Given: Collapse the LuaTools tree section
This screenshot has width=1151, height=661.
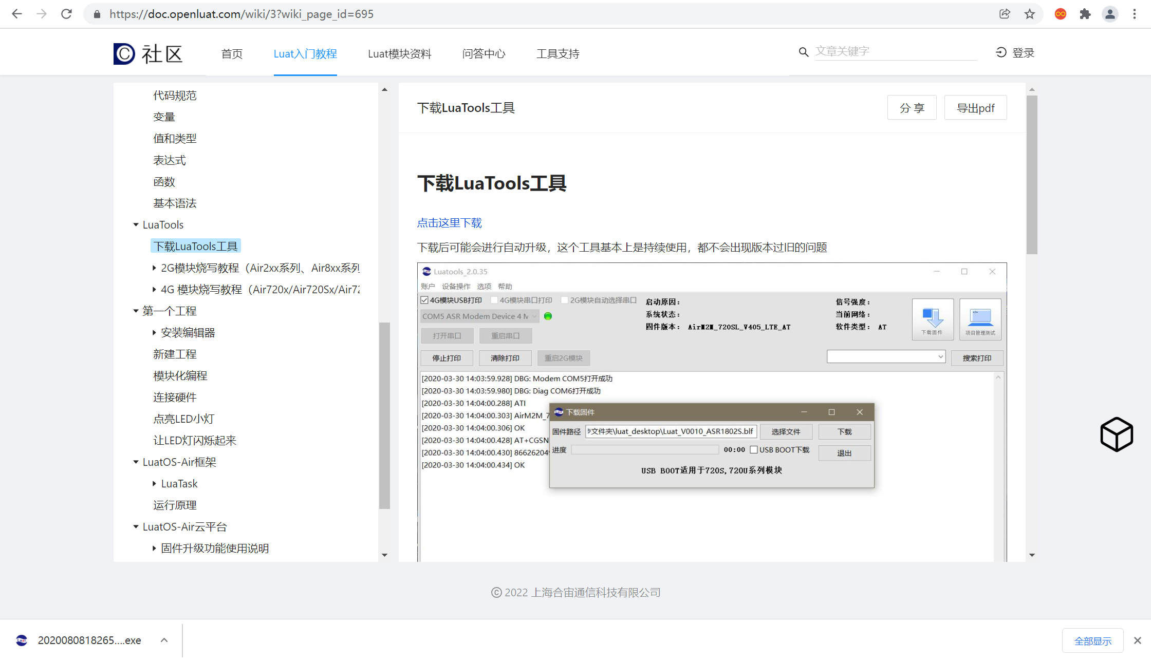Looking at the screenshot, I should 136,224.
